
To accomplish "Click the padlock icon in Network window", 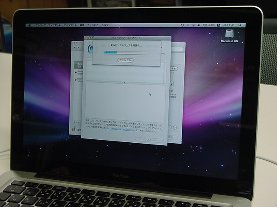I will point(74,129).
